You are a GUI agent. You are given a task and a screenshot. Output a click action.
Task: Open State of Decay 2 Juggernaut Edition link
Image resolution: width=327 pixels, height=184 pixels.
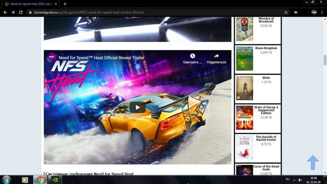pyautogui.click(x=266, y=110)
